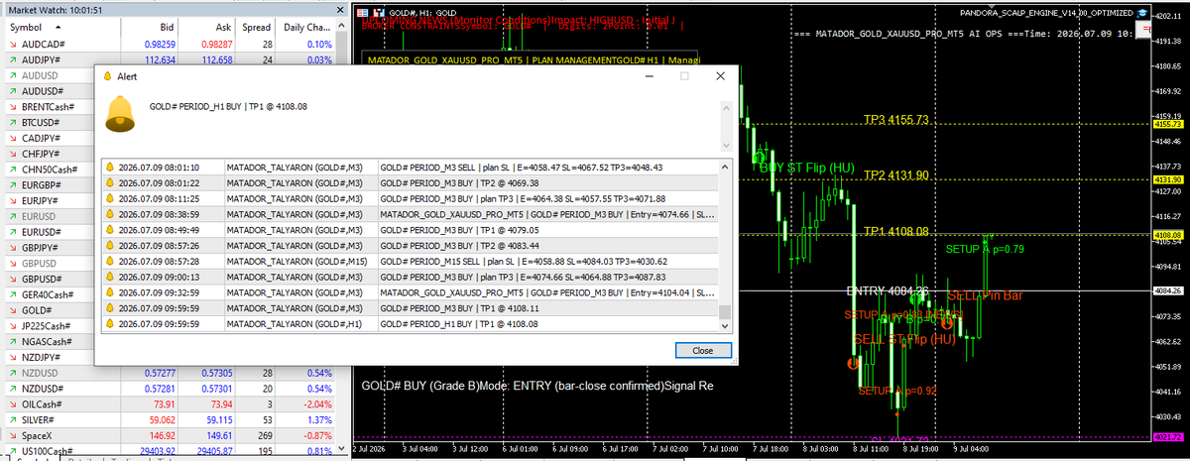This screenshot has height=461, width=1190.
Task: Click the arrow icon beside GER40Cash#
Action: pos(11,294)
